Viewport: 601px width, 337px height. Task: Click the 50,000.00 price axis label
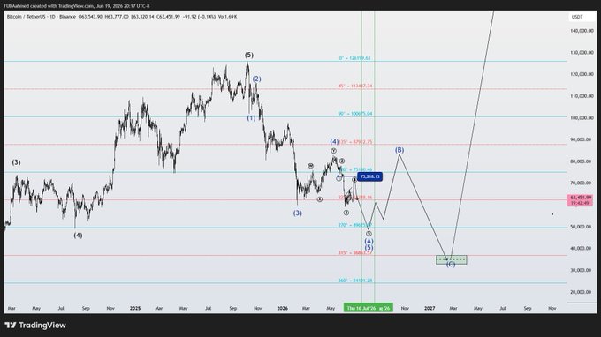click(x=582, y=227)
